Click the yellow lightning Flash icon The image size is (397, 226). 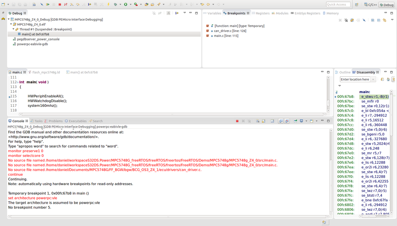pos(108,4)
